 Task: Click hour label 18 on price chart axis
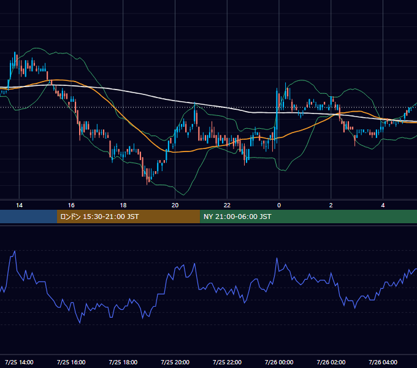[123, 205]
